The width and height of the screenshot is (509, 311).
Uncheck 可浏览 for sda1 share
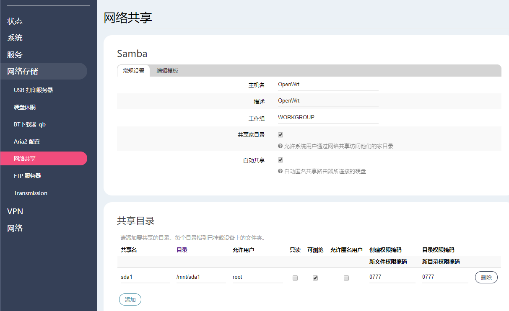pyautogui.click(x=315, y=278)
